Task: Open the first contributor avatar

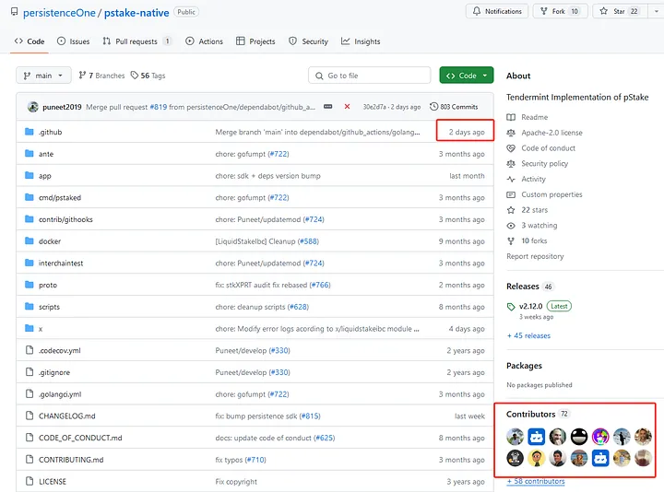Action: click(516, 436)
